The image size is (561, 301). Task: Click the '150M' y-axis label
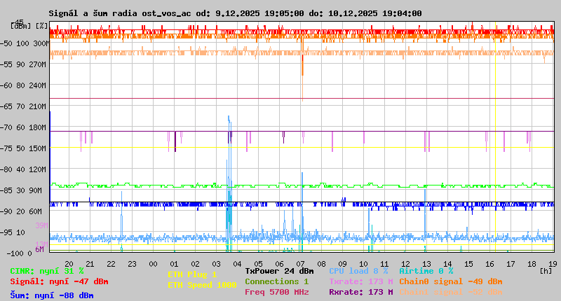click(39, 148)
